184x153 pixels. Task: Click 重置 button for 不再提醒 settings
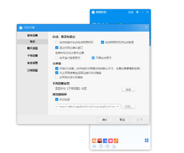coord(128,89)
